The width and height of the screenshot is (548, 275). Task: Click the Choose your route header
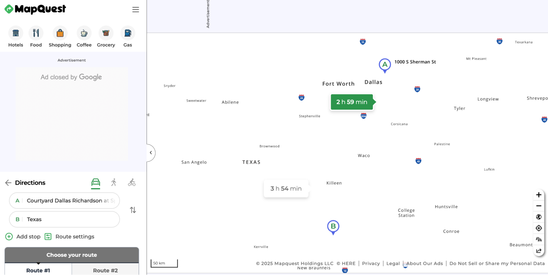pos(72,255)
